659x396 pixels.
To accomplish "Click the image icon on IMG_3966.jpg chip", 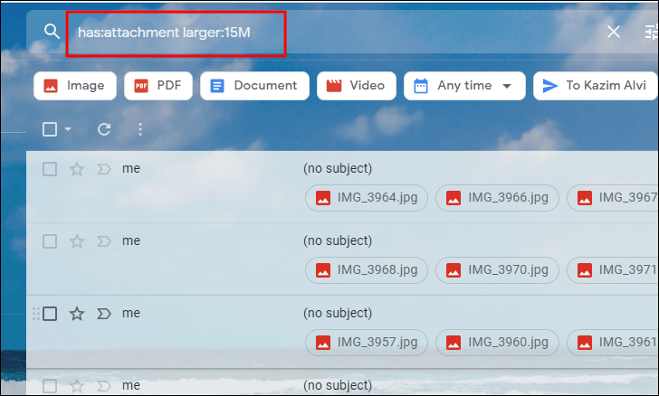I will click(454, 198).
